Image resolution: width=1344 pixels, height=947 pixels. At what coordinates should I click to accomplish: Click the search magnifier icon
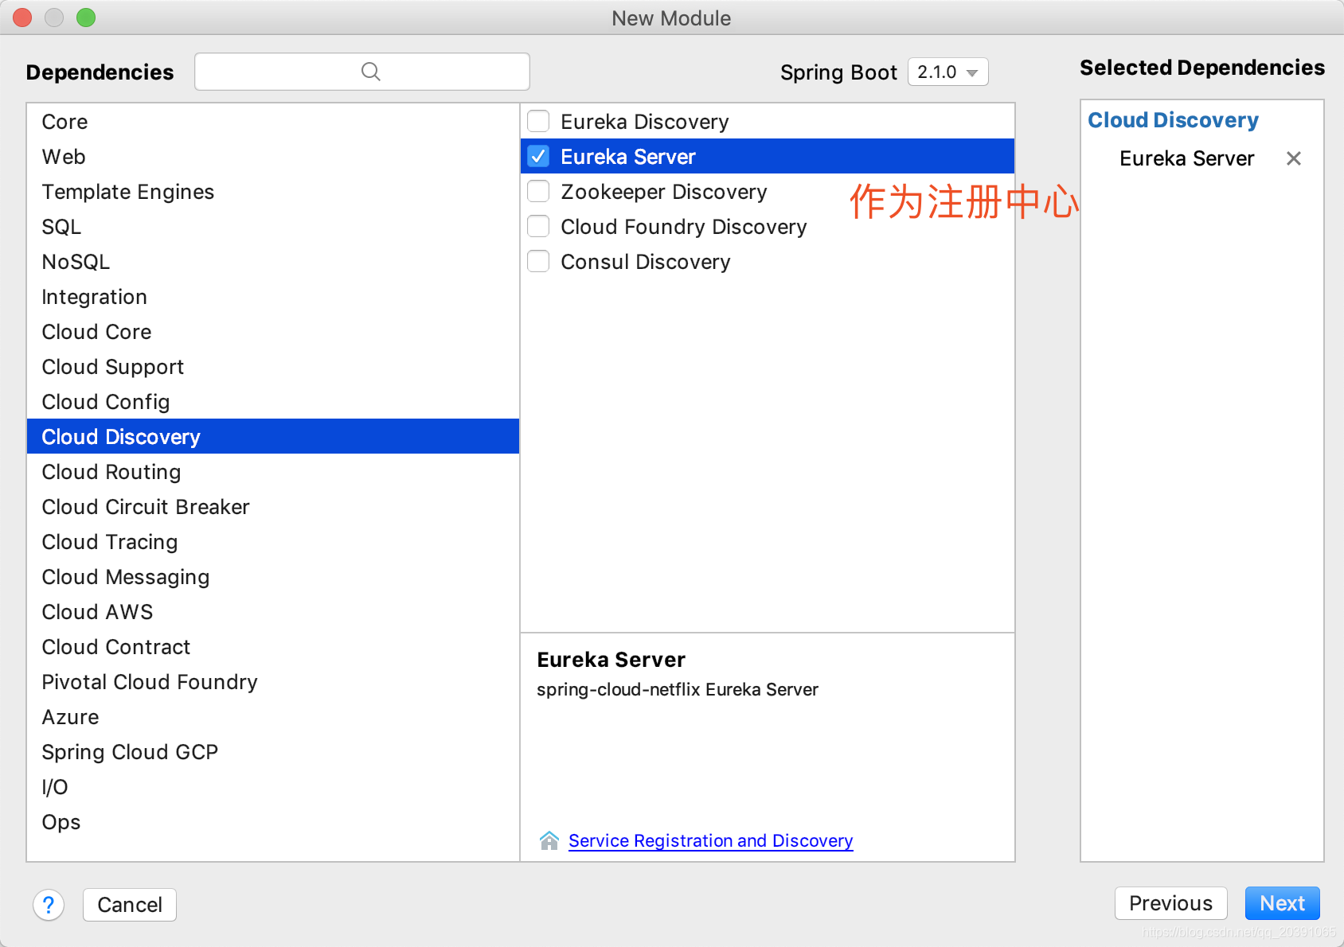370,72
